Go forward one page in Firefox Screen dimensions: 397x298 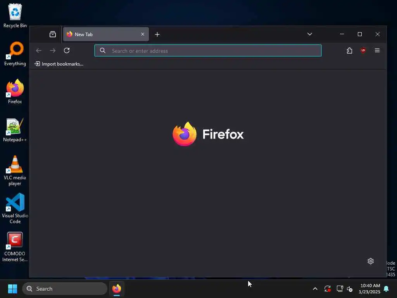click(53, 51)
